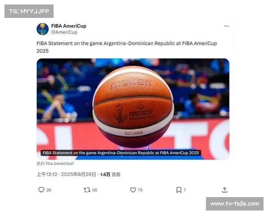Click the like count 79
The image size is (268, 215).
[140, 190]
